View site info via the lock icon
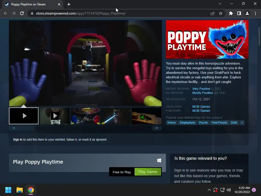The image size is (261, 196). coord(32,13)
